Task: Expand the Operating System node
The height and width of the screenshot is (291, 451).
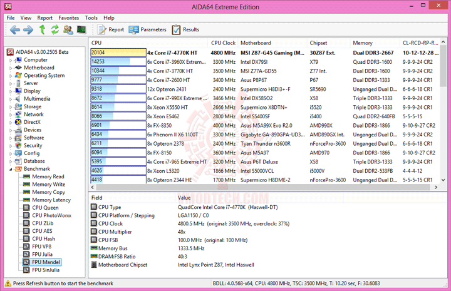Action: (11, 76)
